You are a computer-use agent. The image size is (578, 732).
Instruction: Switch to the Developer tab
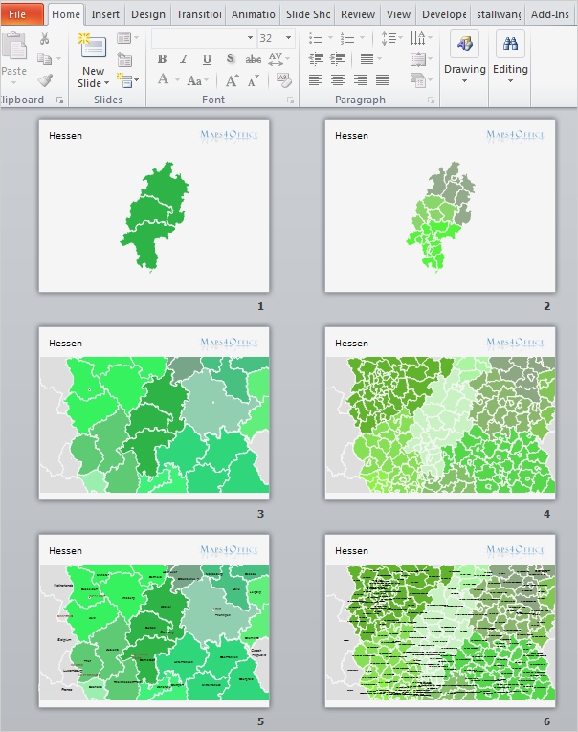[x=444, y=14]
